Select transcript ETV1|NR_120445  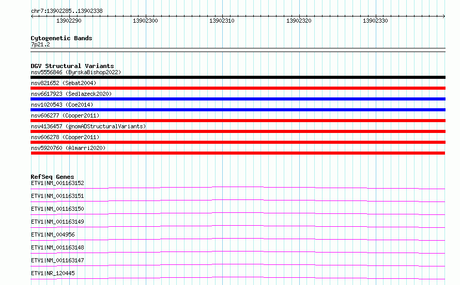coord(53,273)
